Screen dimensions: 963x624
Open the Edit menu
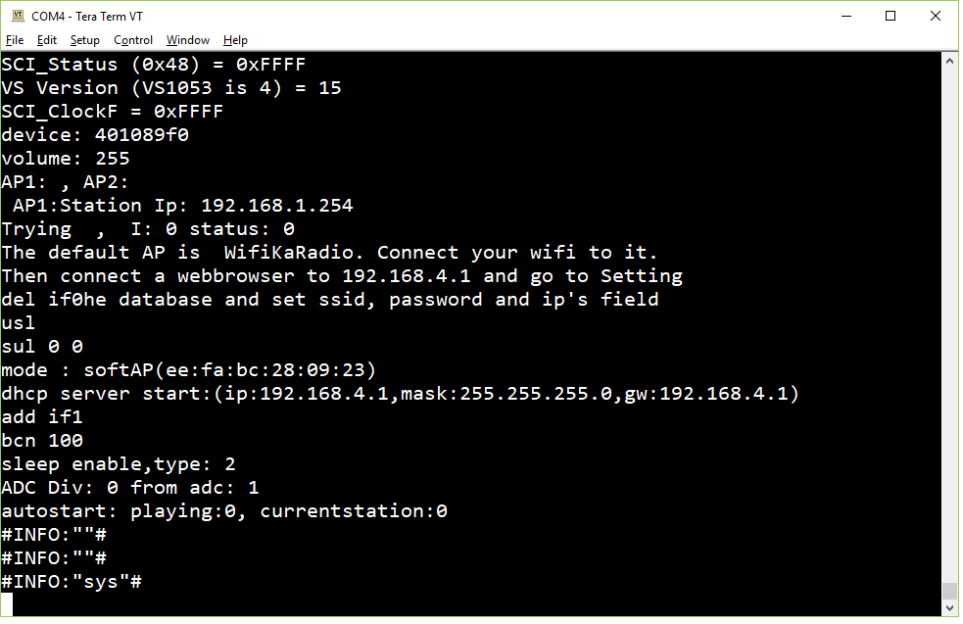pos(47,40)
